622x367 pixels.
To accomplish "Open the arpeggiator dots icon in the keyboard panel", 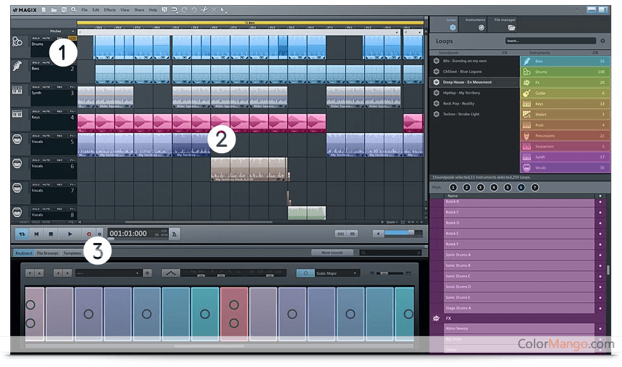I will click(x=171, y=273).
